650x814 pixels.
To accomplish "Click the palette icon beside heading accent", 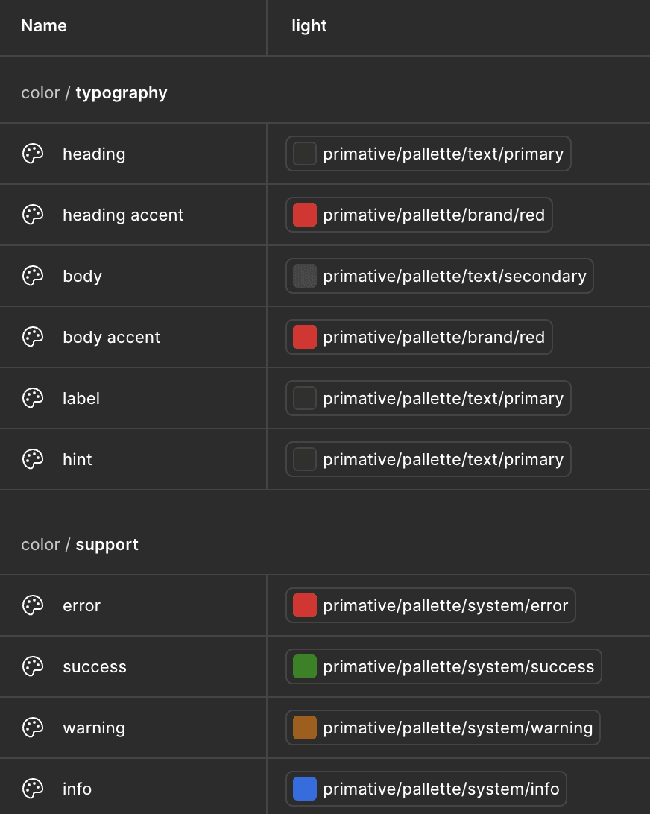I will [x=33, y=215].
